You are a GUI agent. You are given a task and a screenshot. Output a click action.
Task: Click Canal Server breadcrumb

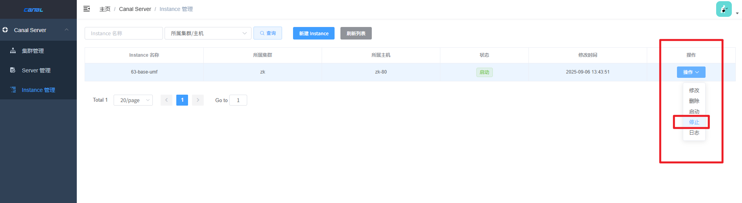click(135, 9)
